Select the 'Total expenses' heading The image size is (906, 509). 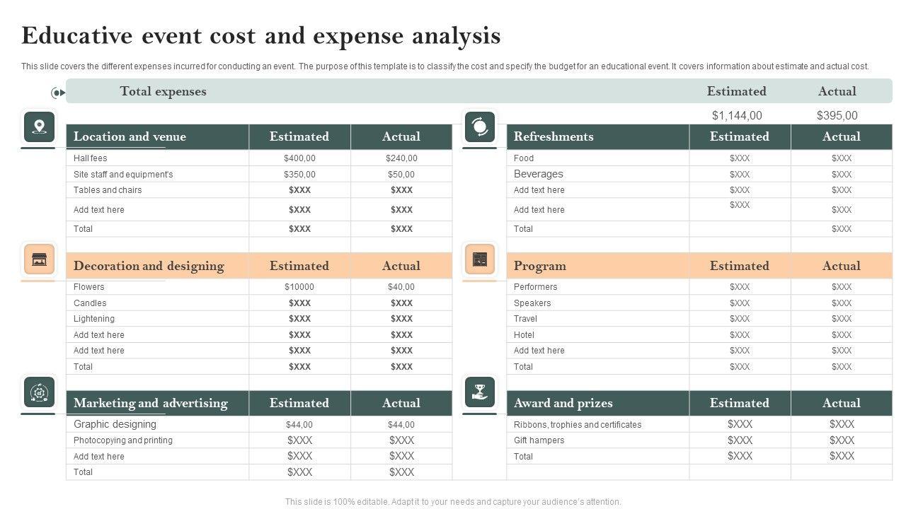tap(164, 91)
